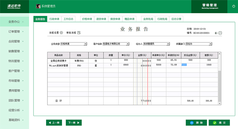238x129 pixels.
Task: Switch to 价格申请 tab
Action: click(x=87, y=19)
